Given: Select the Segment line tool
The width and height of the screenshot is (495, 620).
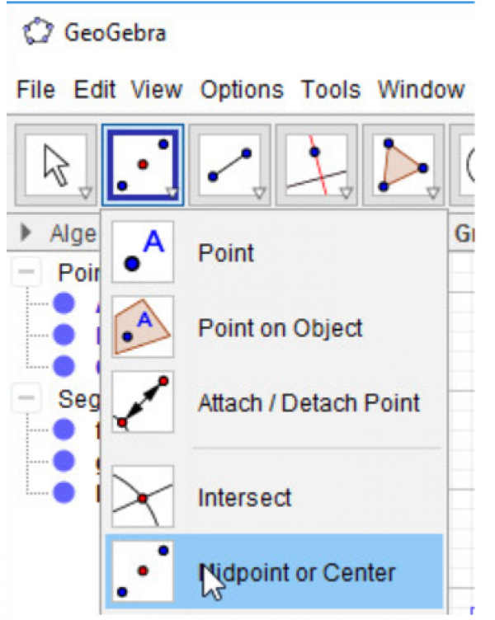Looking at the screenshot, I should 229,164.
